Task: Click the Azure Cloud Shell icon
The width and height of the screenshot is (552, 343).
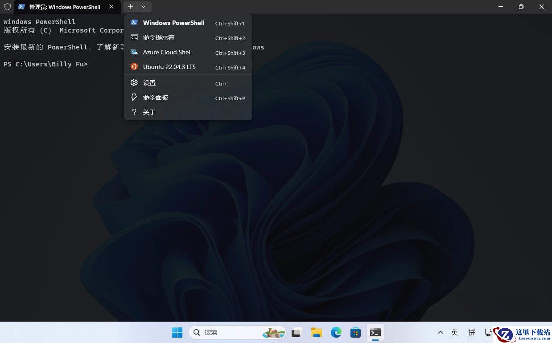Action: point(134,52)
